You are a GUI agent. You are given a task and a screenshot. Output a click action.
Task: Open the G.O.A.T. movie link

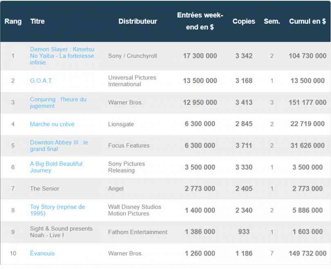[41, 81]
